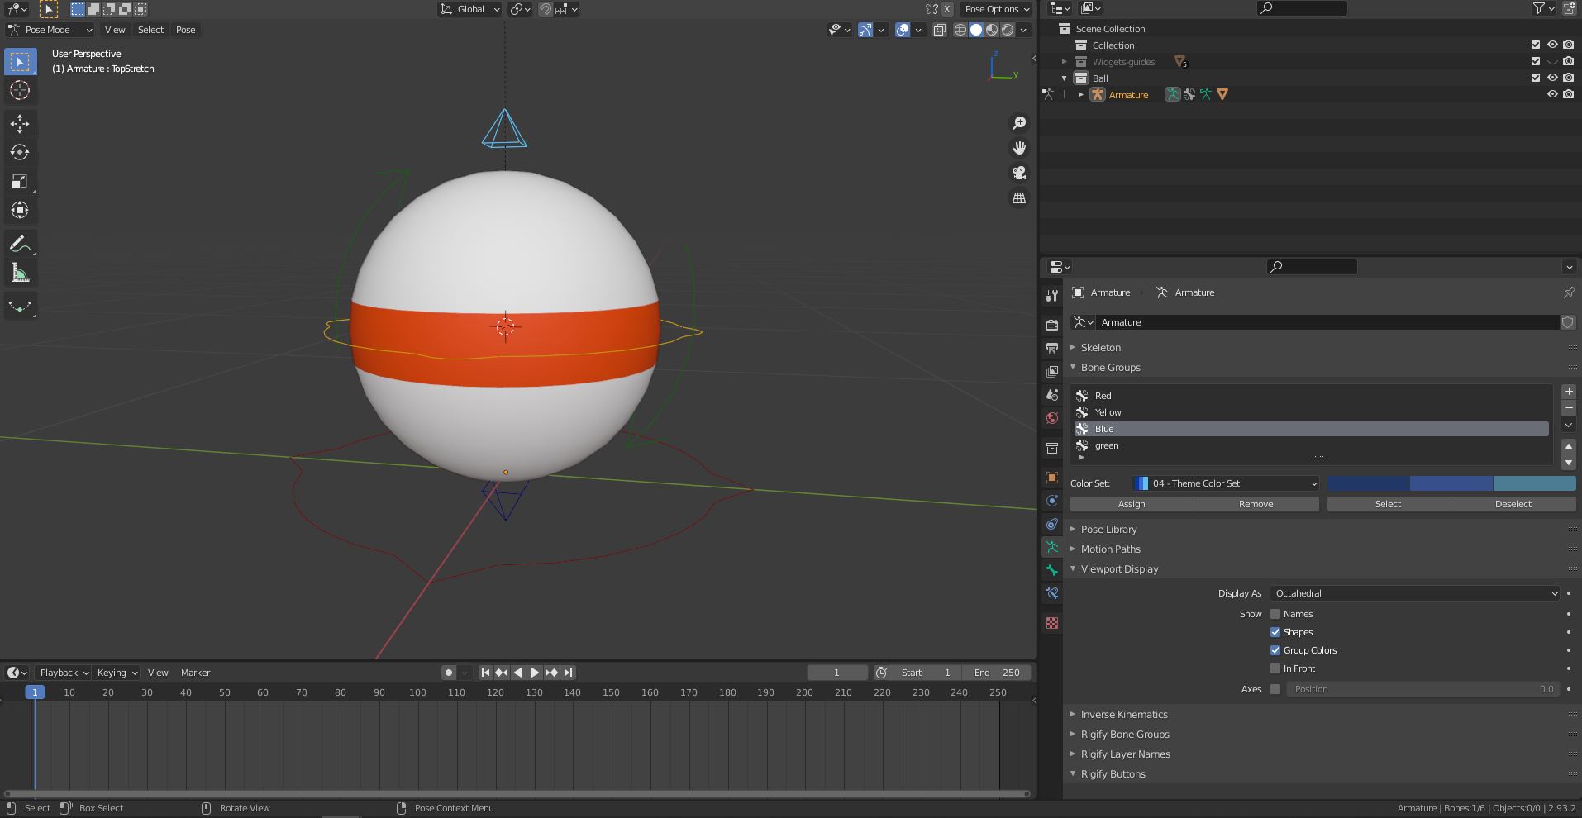The image size is (1582, 818).
Task: Expand the Inverse Kinematics section
Action: [1124, 714]
